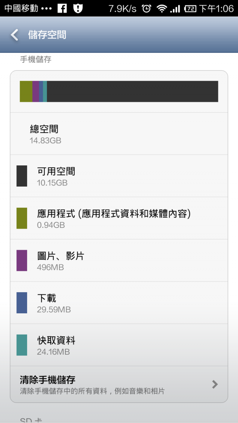Tap the cellular signal bars icon
The image size is (238, 423).
coord(175,9)
